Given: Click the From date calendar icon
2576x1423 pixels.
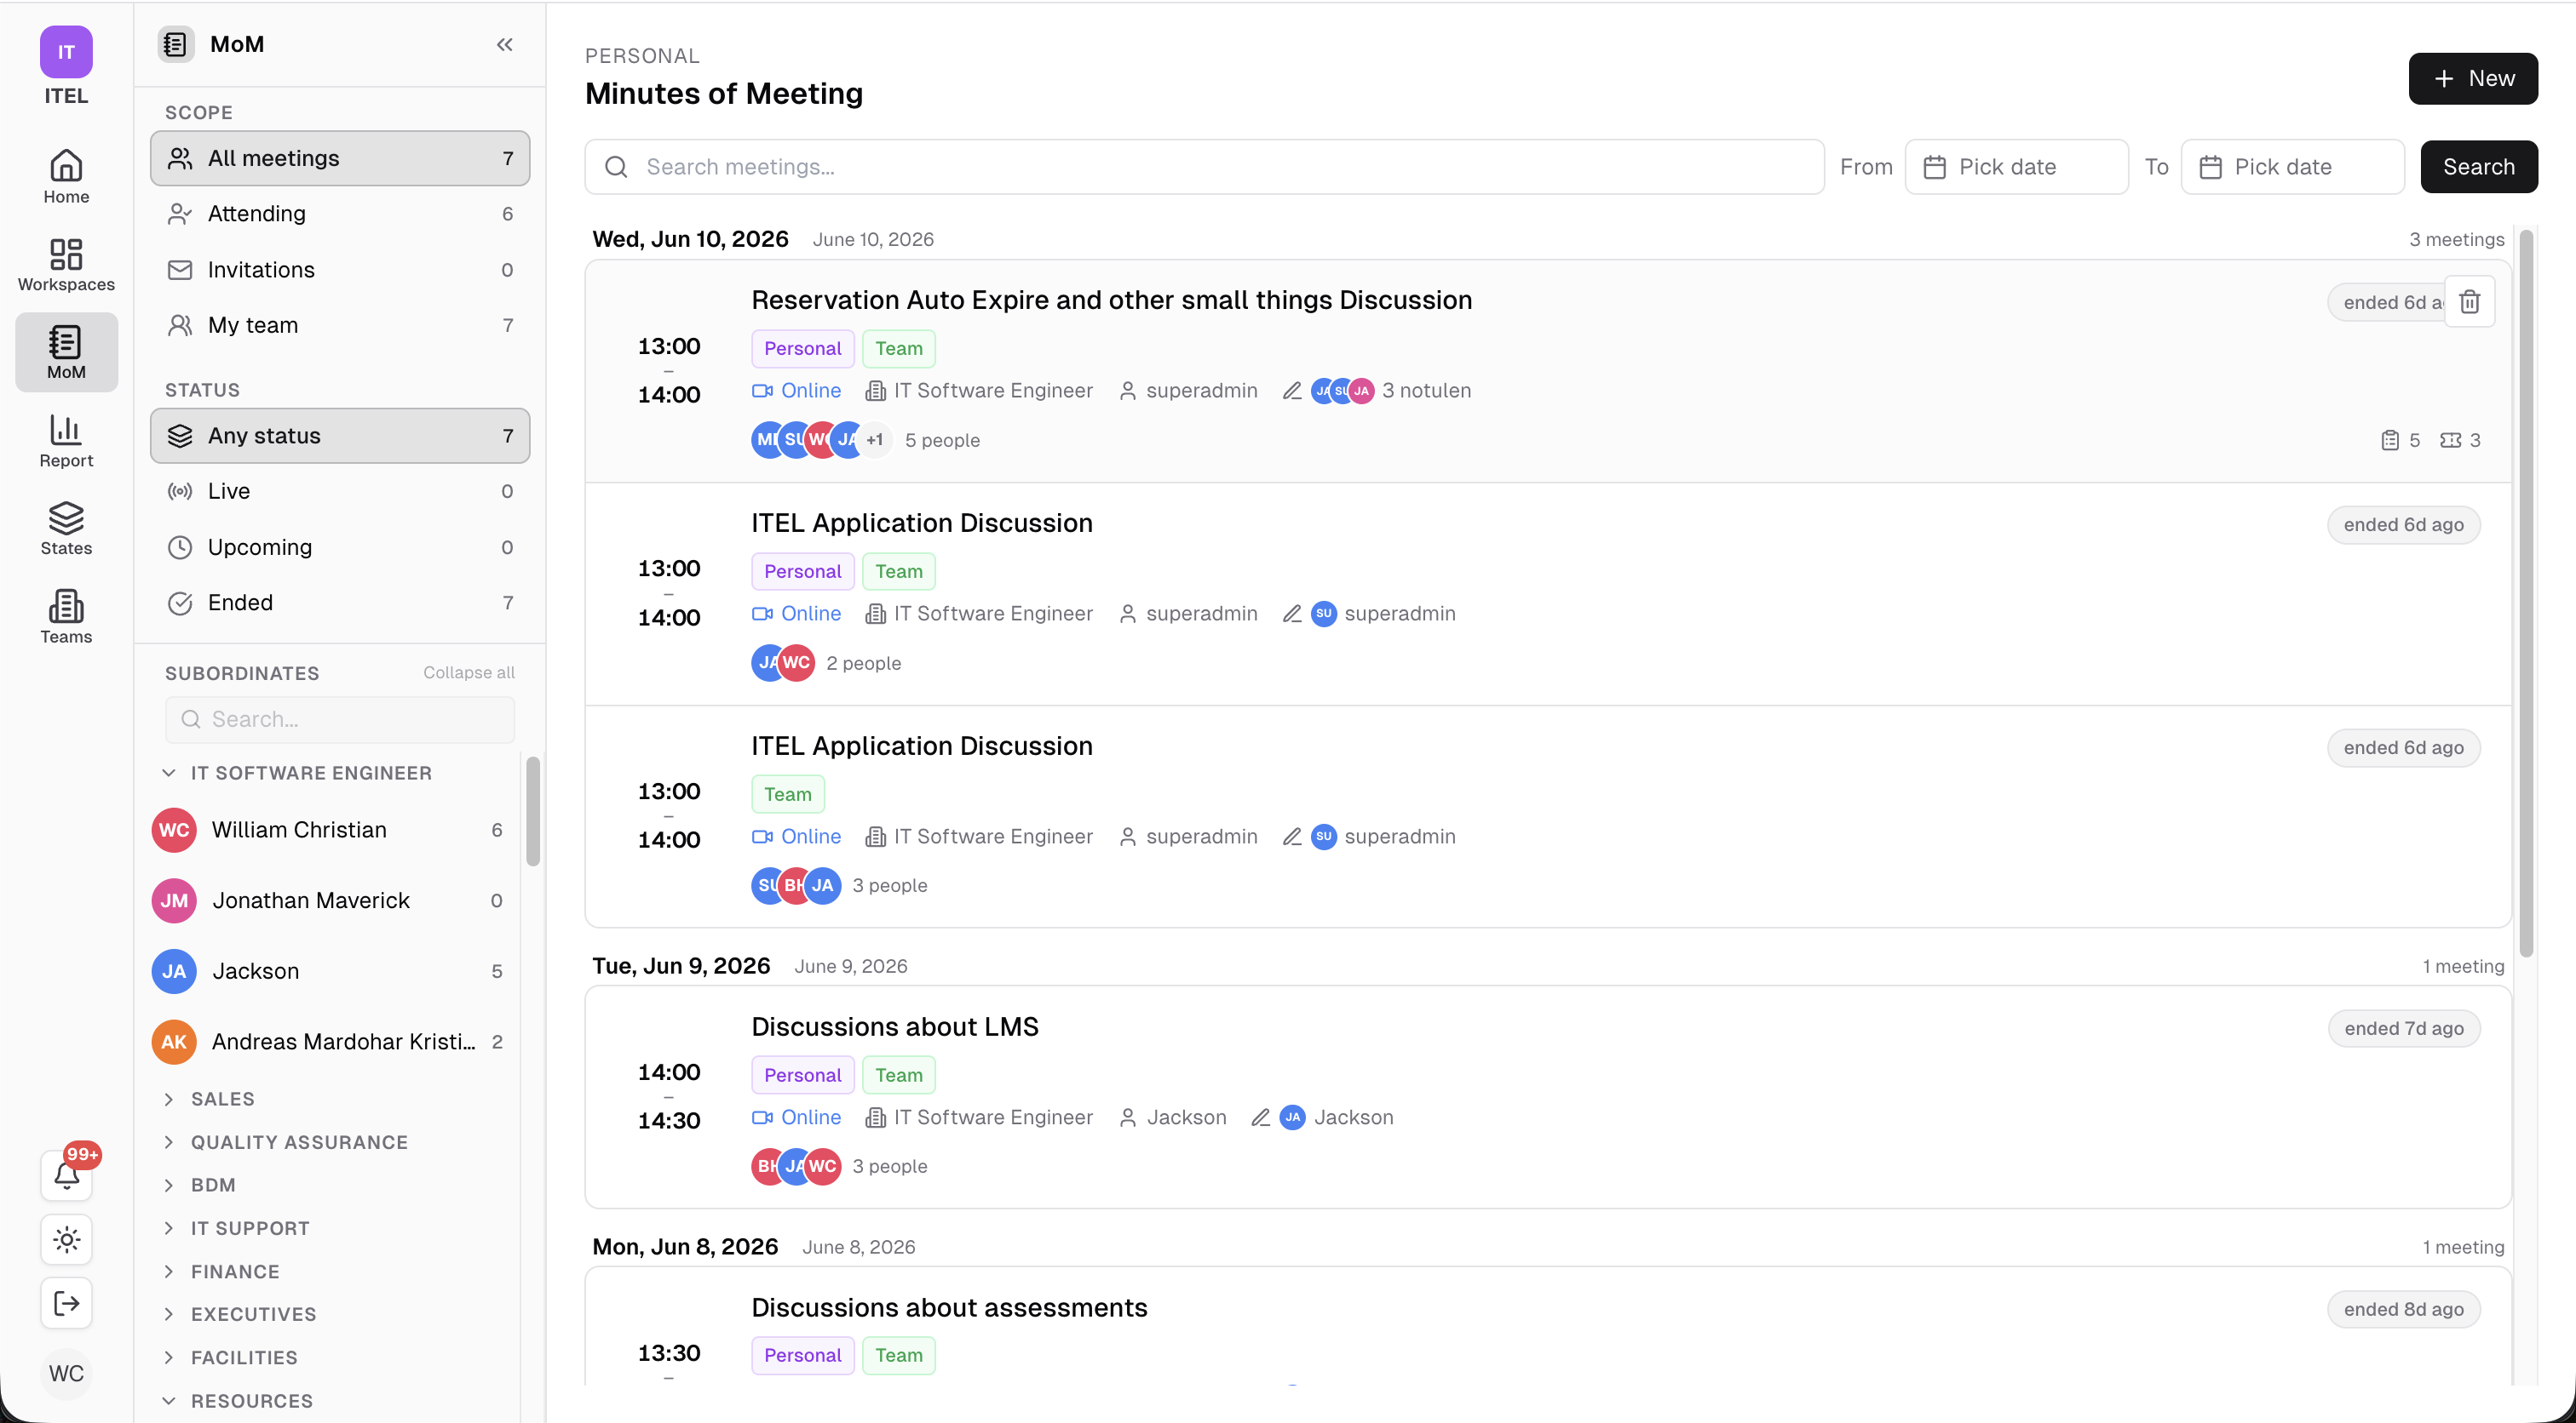Looking at the screenshot, I should pyautogui.click(x=1935, y=167).
